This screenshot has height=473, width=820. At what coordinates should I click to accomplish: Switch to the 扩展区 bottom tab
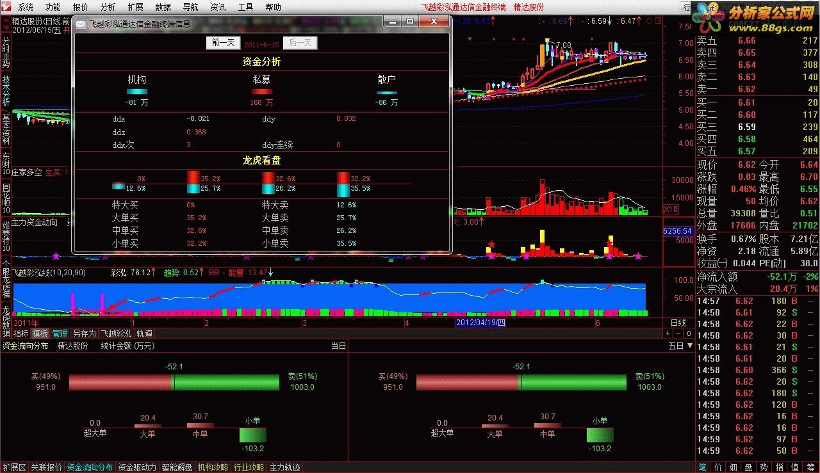coord(14,467)
